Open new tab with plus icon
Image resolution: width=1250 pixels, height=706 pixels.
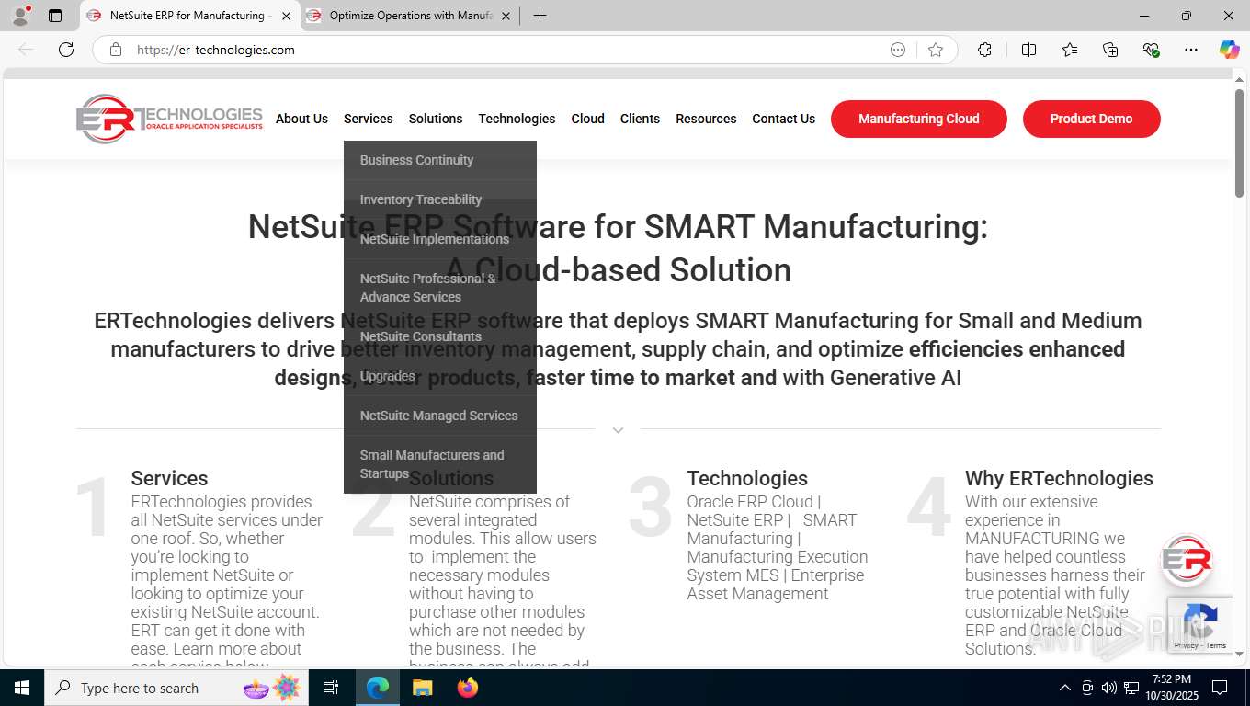coord(540,16)
